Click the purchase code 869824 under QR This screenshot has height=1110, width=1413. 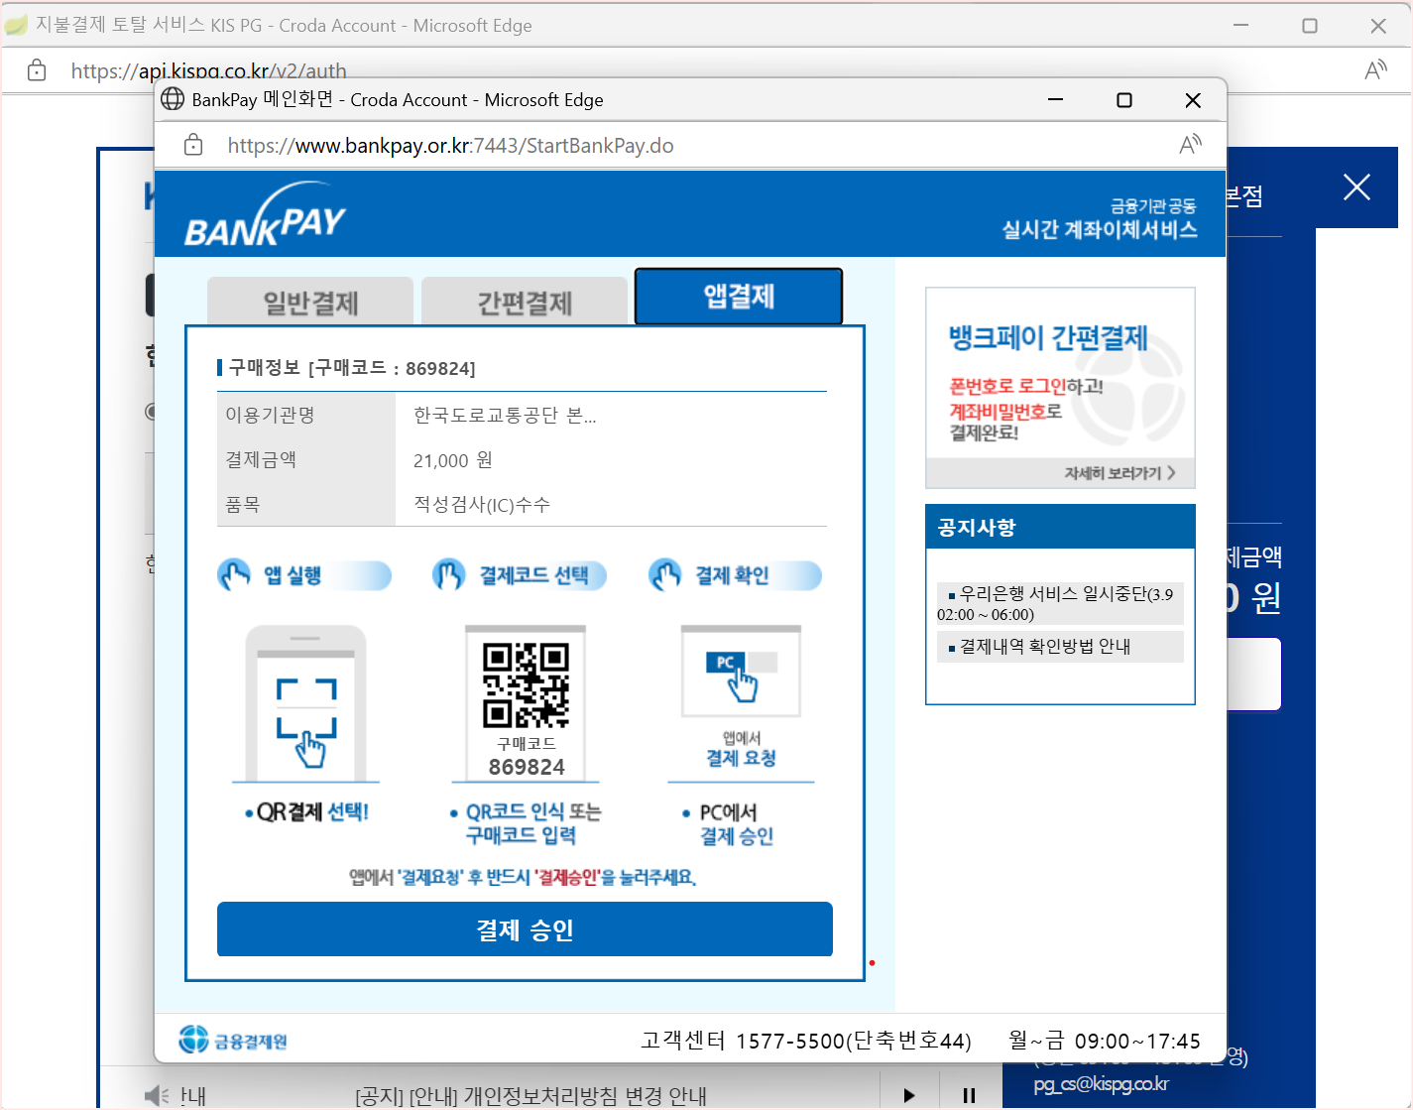(x=527, y=767)
